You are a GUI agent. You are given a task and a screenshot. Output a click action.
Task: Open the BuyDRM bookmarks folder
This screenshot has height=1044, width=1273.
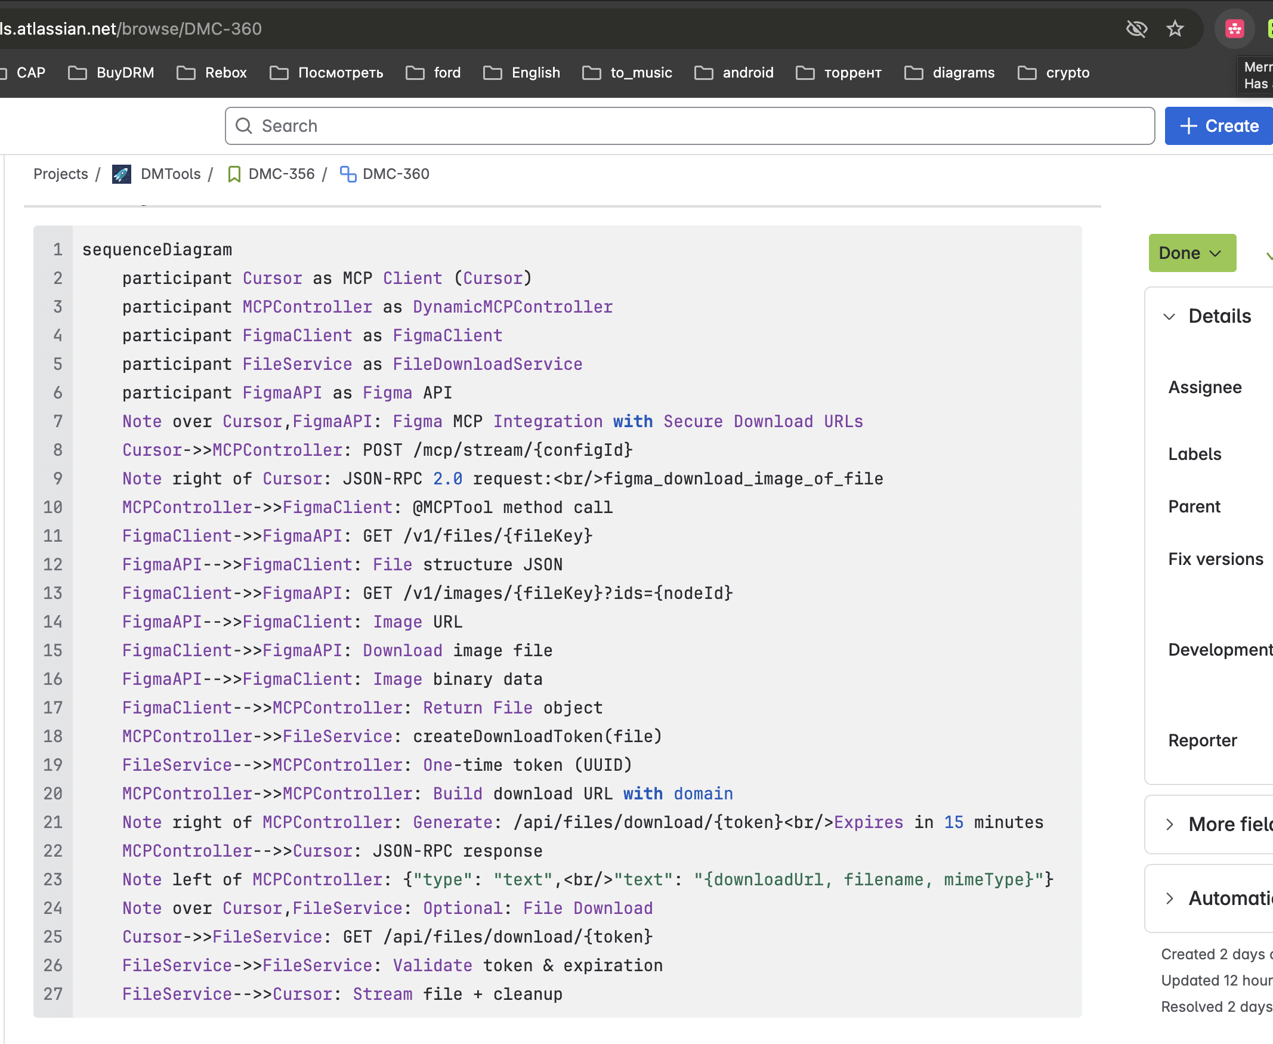[111, 73]
